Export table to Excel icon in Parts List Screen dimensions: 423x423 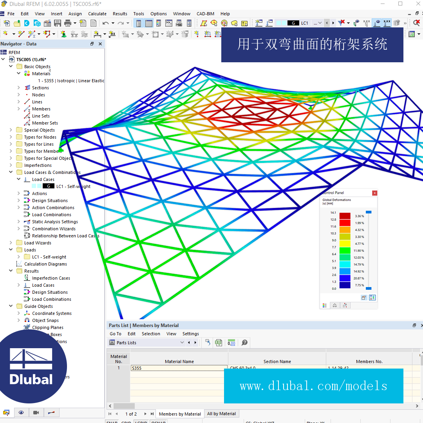click(x=219, y=343)
